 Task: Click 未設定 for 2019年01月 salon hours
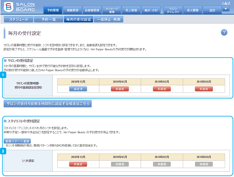click(x=119, y=89)
